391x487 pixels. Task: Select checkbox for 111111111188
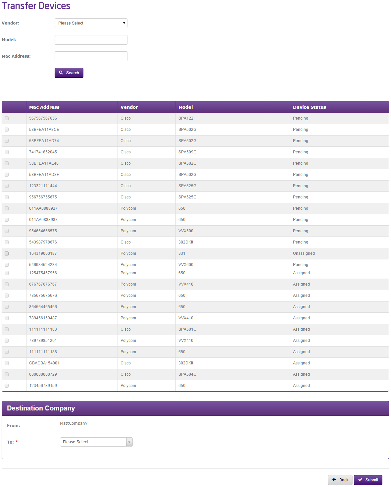7,352
